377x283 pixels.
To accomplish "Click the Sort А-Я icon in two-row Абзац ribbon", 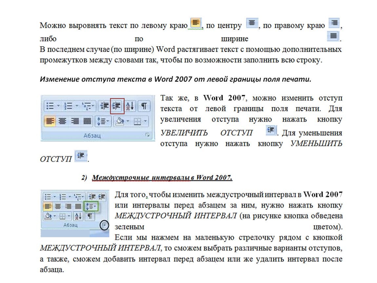I will coord(130,106).
